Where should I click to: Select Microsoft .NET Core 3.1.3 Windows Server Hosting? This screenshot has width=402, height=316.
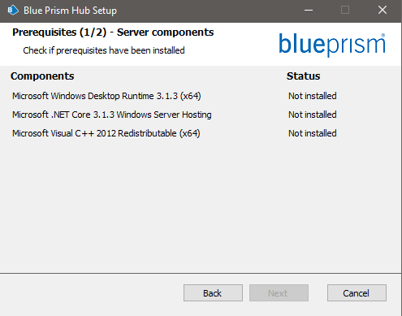[x=112, y=115]
